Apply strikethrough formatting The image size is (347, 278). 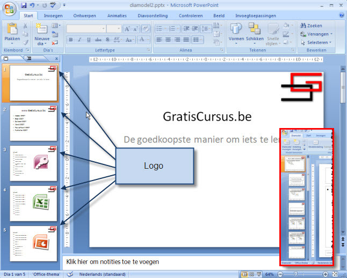[98, 40]
